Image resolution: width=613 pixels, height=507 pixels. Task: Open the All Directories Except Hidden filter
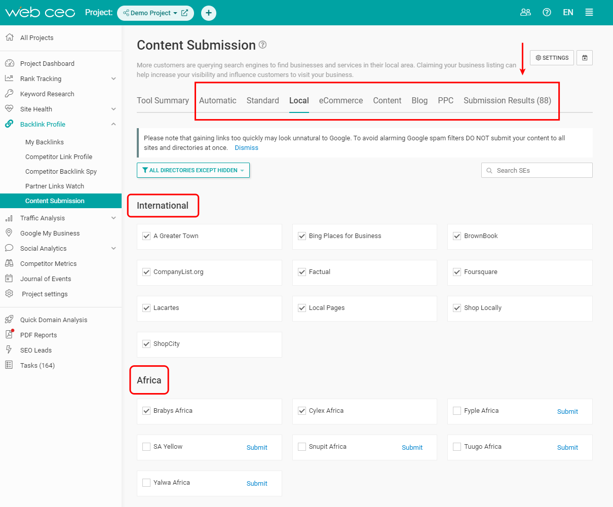(x=193, y=170)
